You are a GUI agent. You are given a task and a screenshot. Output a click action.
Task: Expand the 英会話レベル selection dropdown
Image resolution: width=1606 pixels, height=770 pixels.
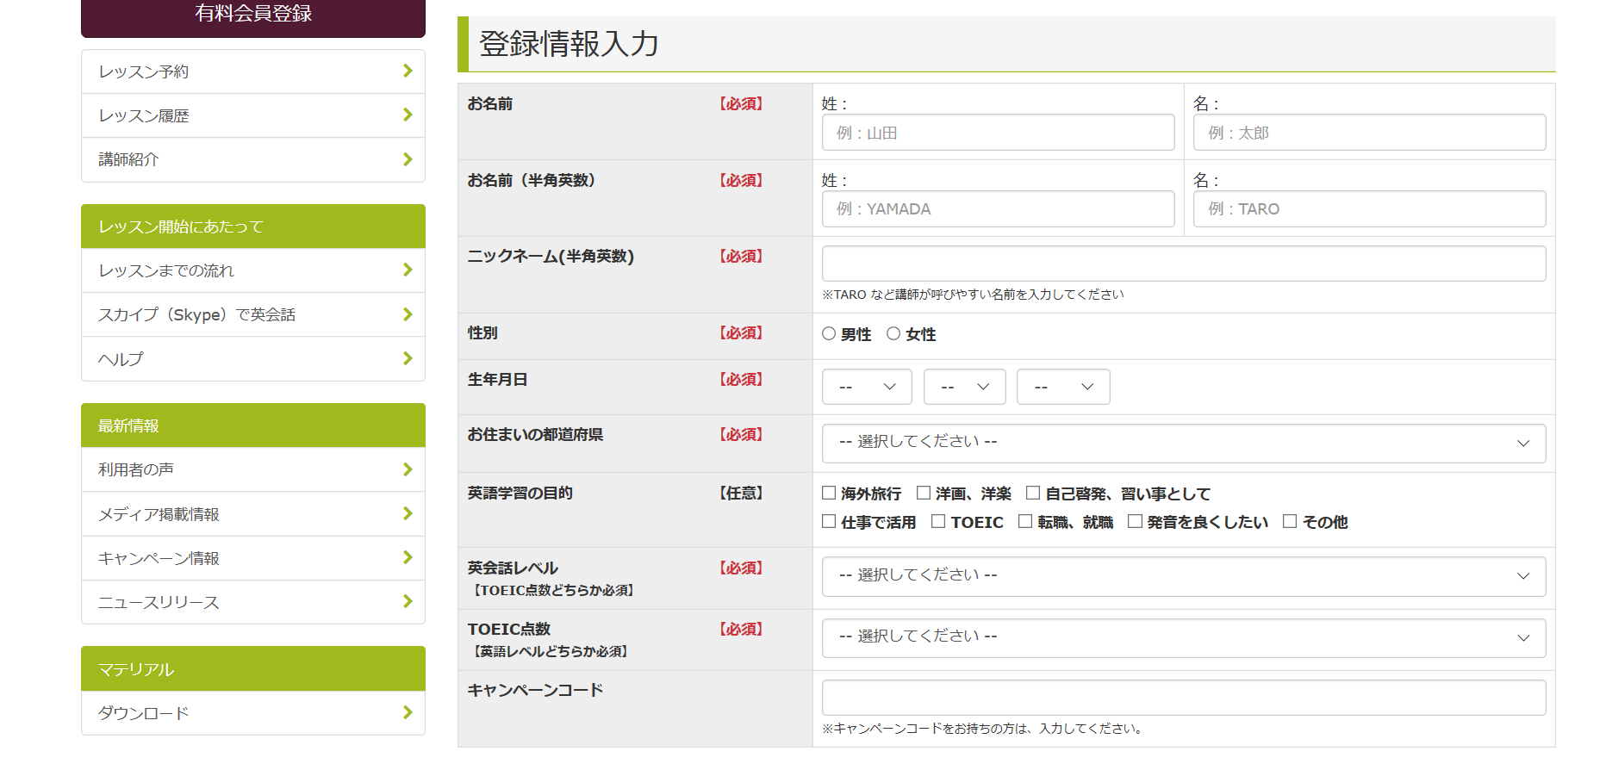pyautogui.click(x=1183, y=576)
